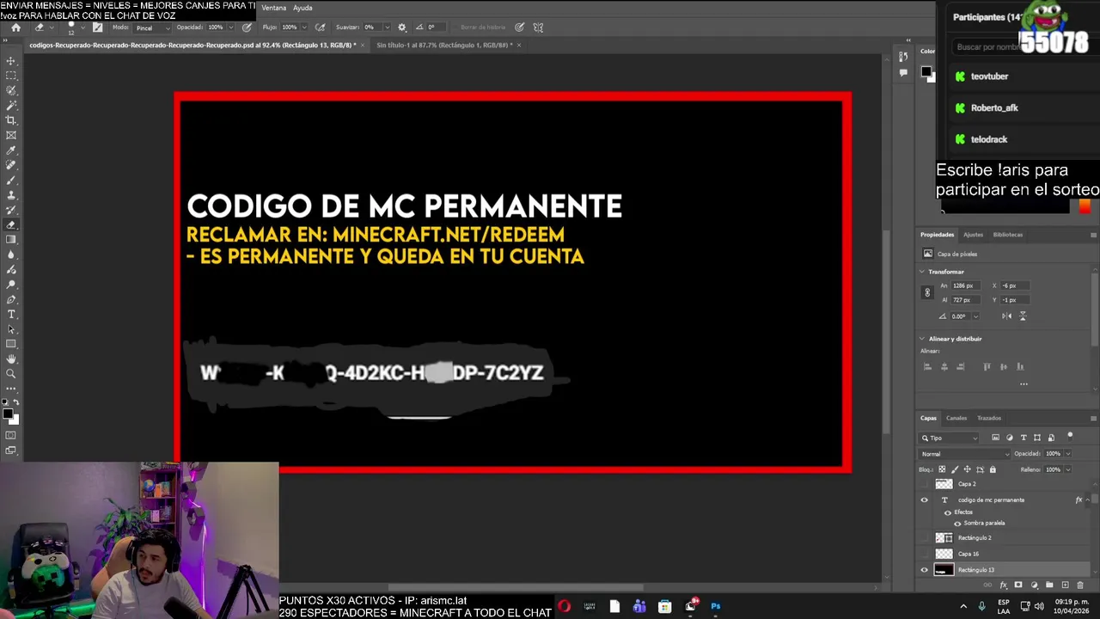Show the Rectángulo 2 layer
Image resolution: width=1100 pixels, height=619 pixels.
(x=924, y=537)
